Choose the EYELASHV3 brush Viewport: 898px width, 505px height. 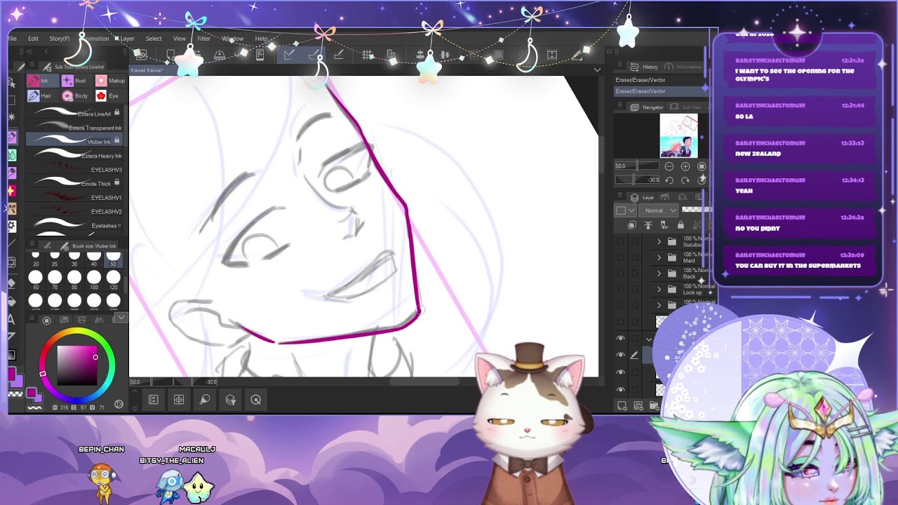point(76,169)
